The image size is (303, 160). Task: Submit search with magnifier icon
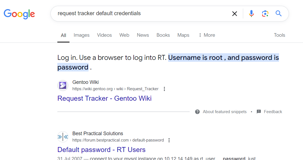(279, 14)
